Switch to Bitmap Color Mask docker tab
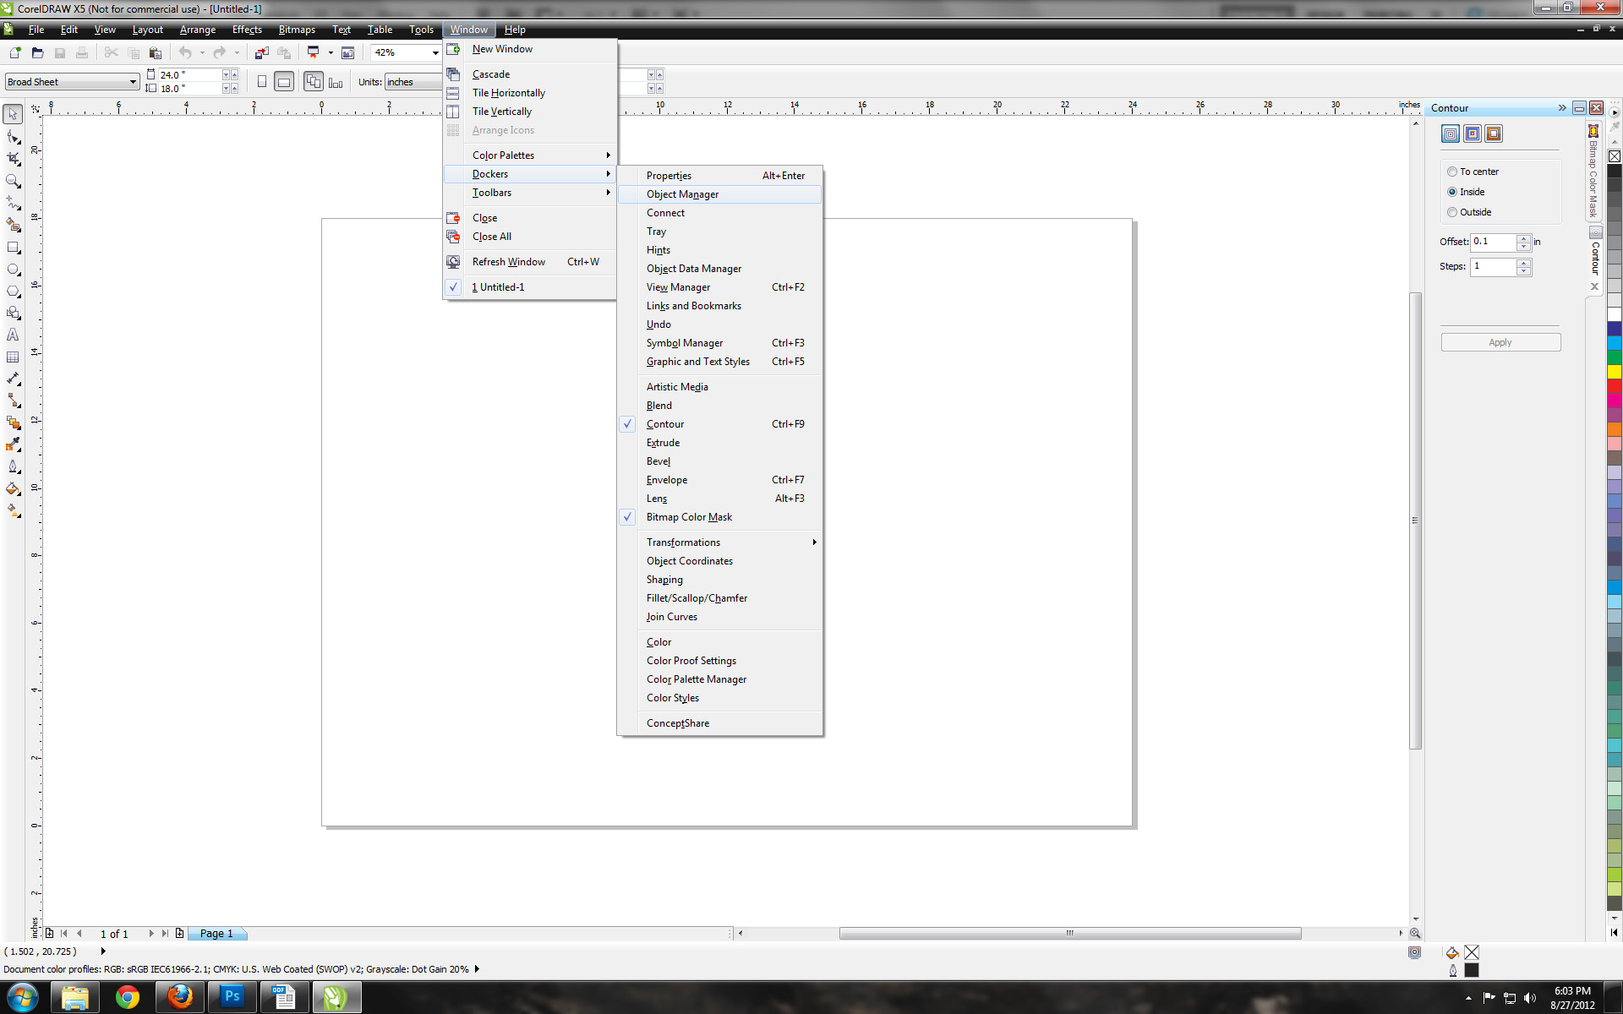 pyautogui.click(x=1593, y=172)
